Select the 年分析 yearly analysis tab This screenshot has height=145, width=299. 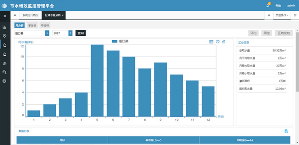click(x=45, y=25)
